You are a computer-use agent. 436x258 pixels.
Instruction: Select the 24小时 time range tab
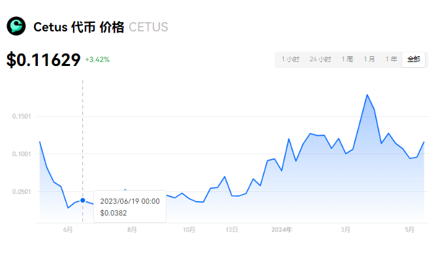tap(320, 59)
